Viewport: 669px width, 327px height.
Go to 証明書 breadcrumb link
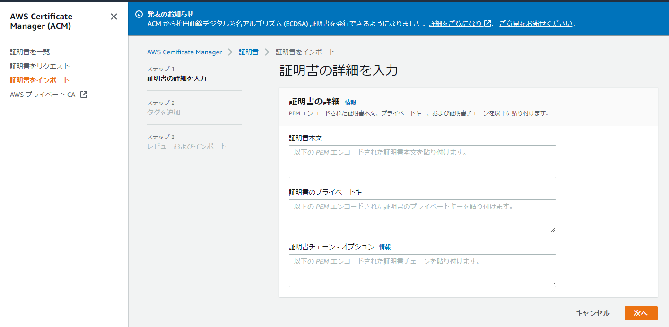tap(249, 52)
